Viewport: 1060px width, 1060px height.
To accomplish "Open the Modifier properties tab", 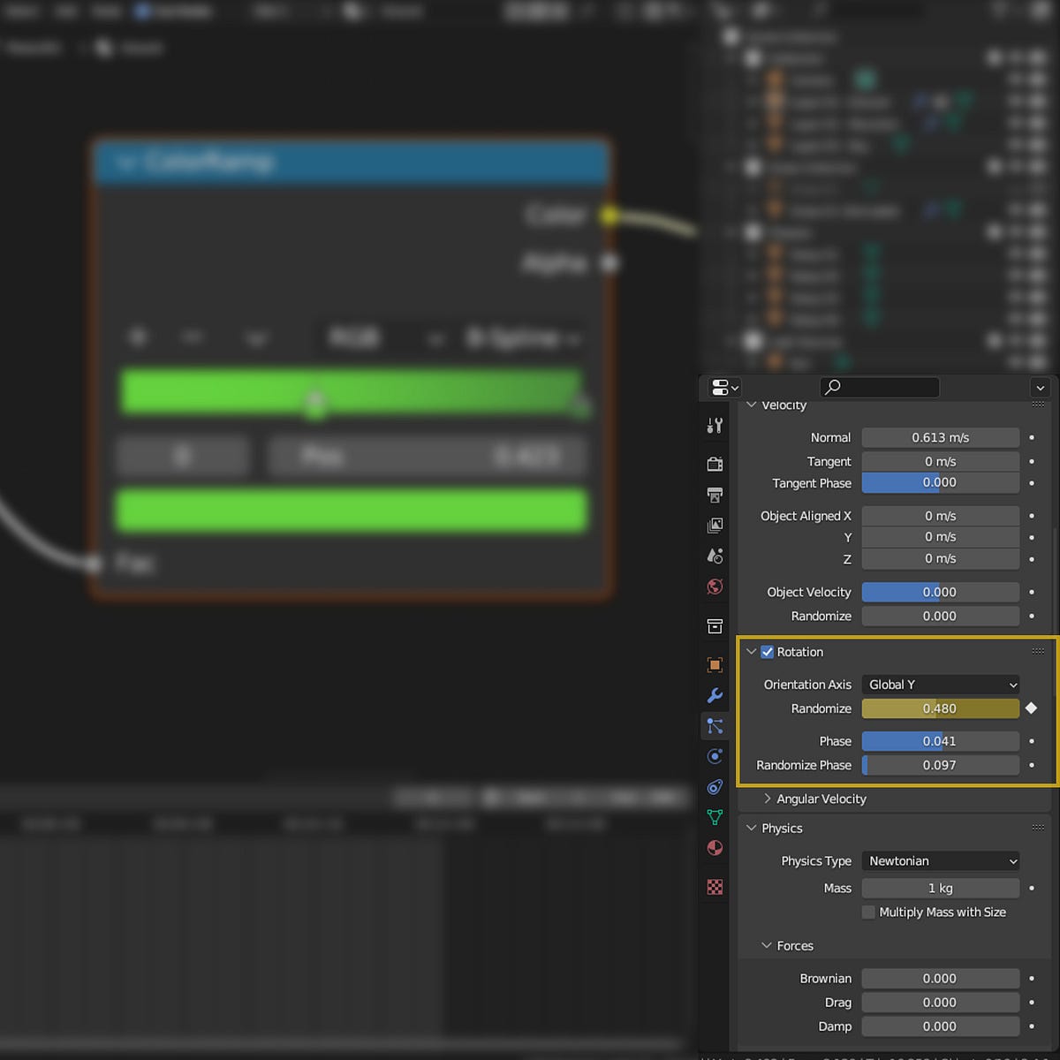I will click(x=715, y=696).
